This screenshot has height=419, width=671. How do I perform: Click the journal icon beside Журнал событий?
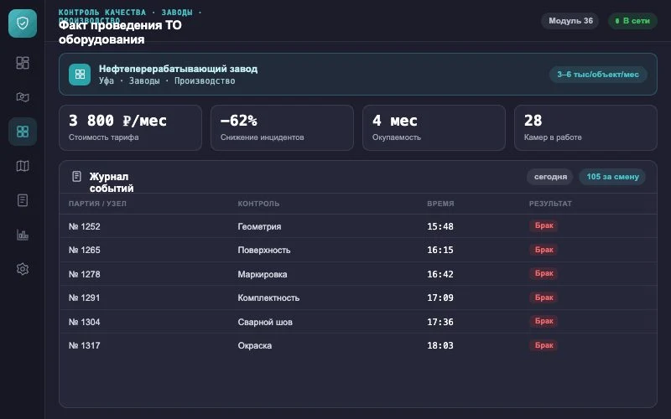[76, 176]
